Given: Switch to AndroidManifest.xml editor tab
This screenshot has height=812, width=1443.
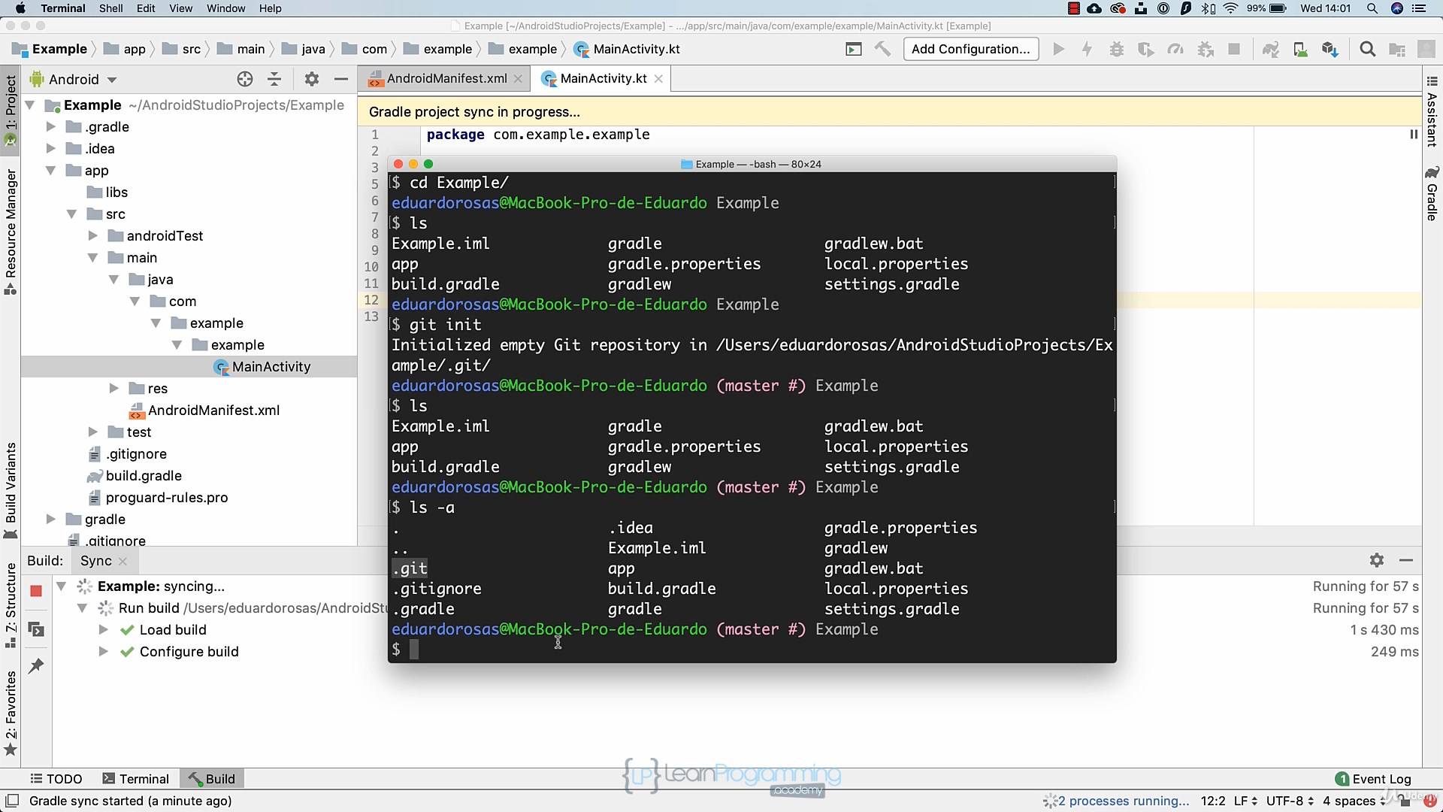Looking at the screenshot, I should [x=446, y=79].
